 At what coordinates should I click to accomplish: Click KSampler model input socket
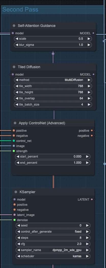(x=15, y=199)
